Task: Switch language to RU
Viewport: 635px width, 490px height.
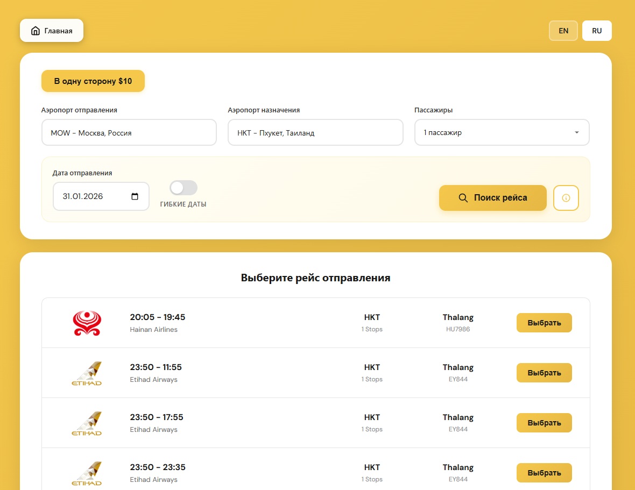Action: click(x=597, y=31)
